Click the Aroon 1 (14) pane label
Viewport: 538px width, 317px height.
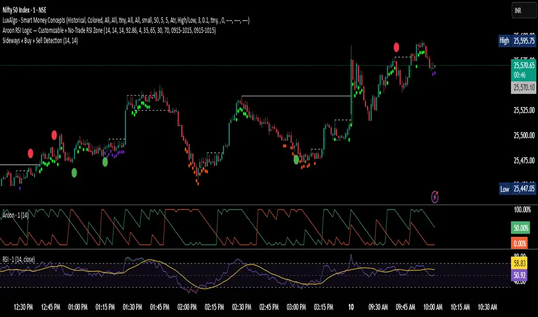click(x=16, y=215)
